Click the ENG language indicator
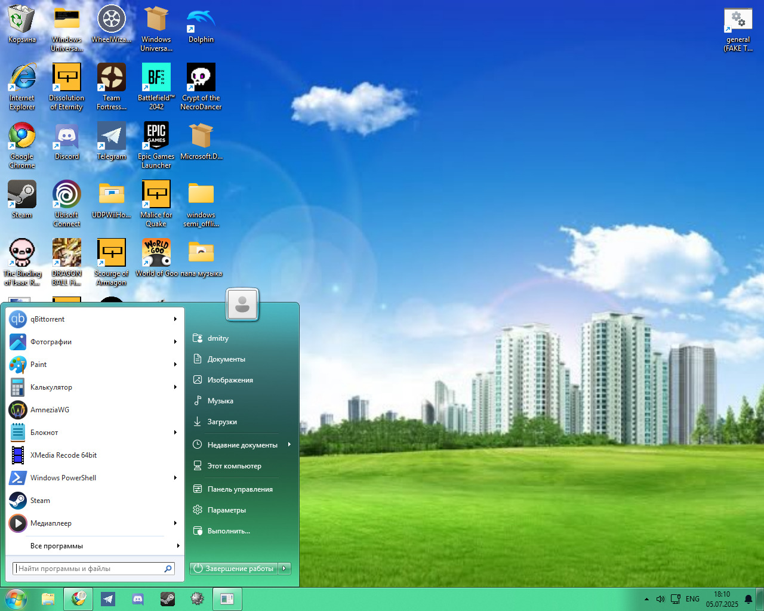764x611 pixels. tap(692, 599)
